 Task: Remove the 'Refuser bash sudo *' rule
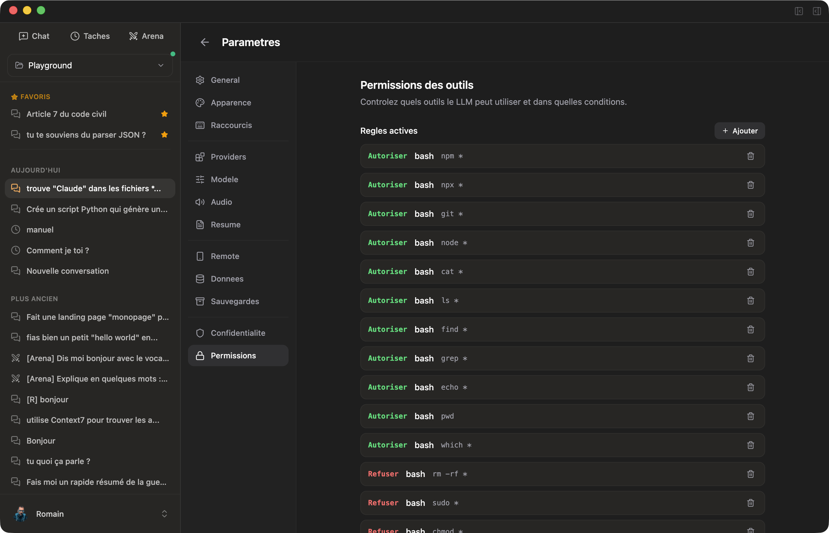click(750, 503)
